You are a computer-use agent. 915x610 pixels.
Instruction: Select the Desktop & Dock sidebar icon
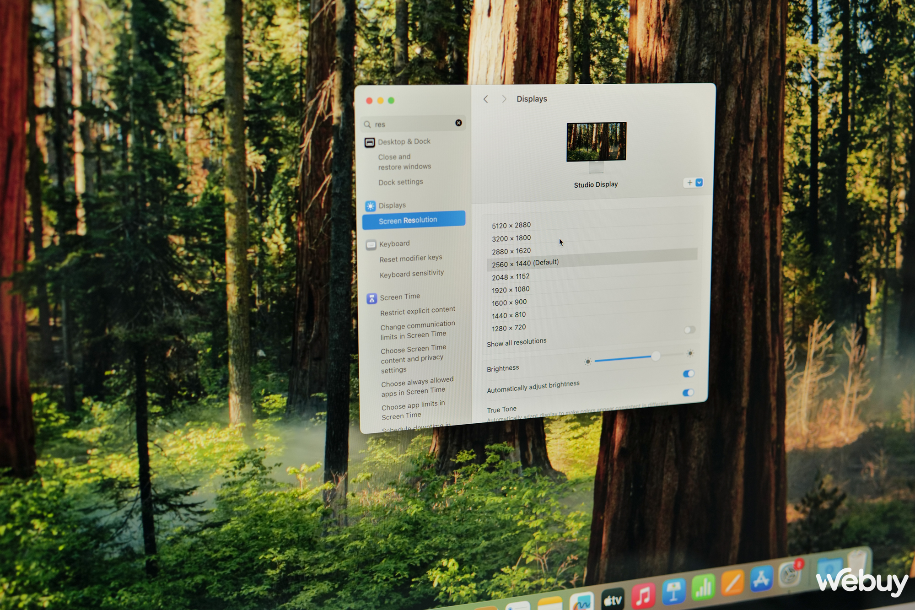(x=370, y=142)
